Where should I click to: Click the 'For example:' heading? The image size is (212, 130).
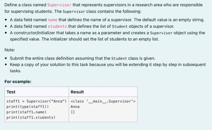click(x=18, y=82)
